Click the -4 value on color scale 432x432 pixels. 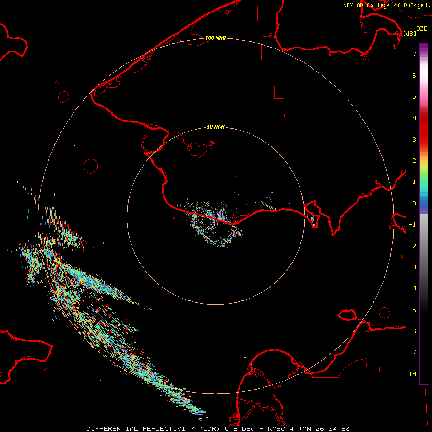(412, 288)
